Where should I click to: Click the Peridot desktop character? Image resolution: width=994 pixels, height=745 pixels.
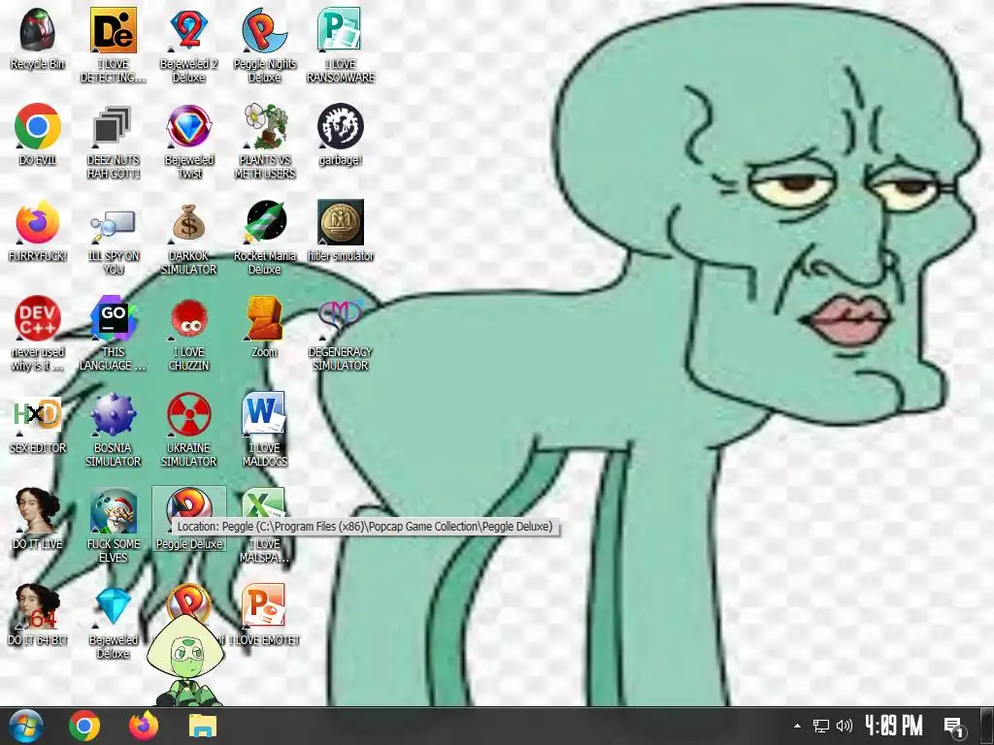point(184,660)
